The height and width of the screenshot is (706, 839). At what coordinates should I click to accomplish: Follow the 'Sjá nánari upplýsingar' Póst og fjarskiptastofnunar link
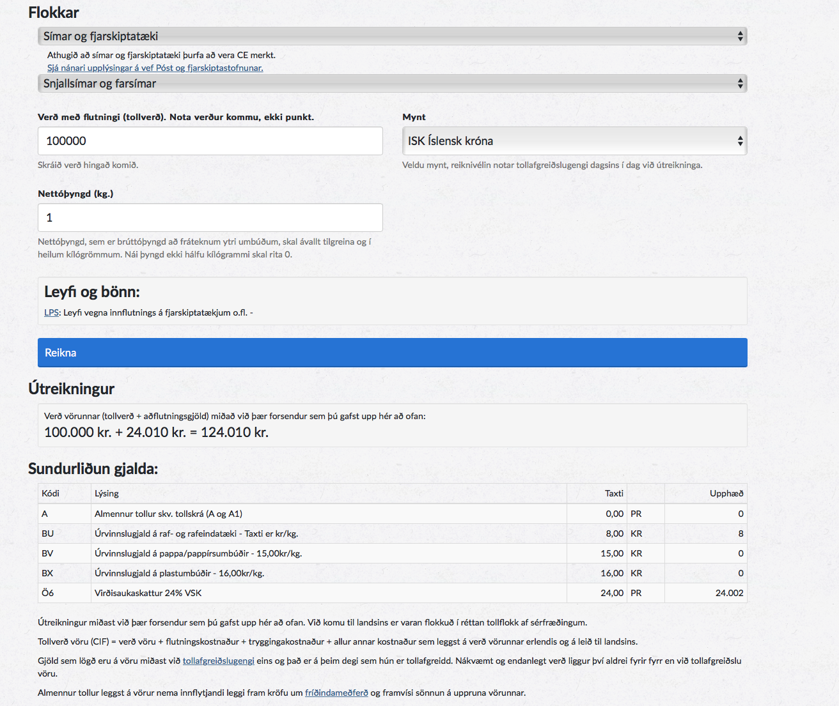click(155, 68)
